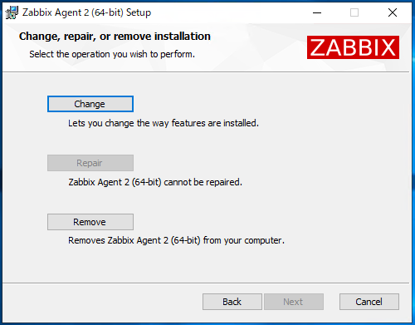Minimize the Zabbix Agent 2 Setup window
The image size is (415, 325).
coord(317,12)
